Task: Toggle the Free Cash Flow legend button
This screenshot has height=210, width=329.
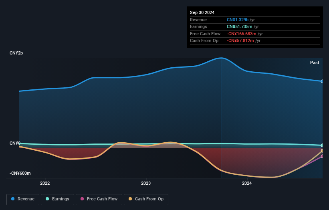Action: [x=99, y=199]
